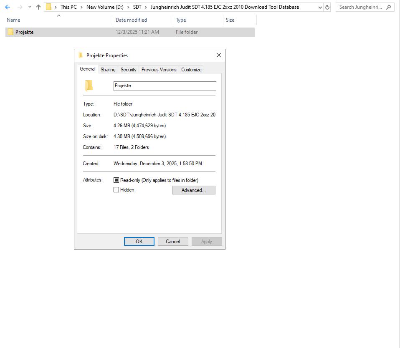The image size is (400, 348).
Task: Sort by Type column header
Action: coord(181,20)
